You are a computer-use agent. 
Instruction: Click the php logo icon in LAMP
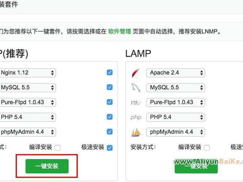(x=136, y=117)
